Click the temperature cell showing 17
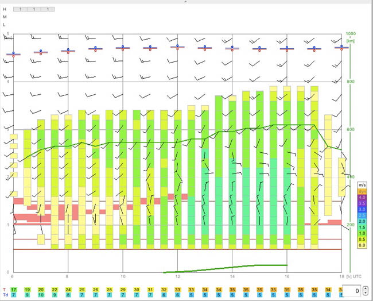Screen dimensions: 373x301 click(14, 290)
